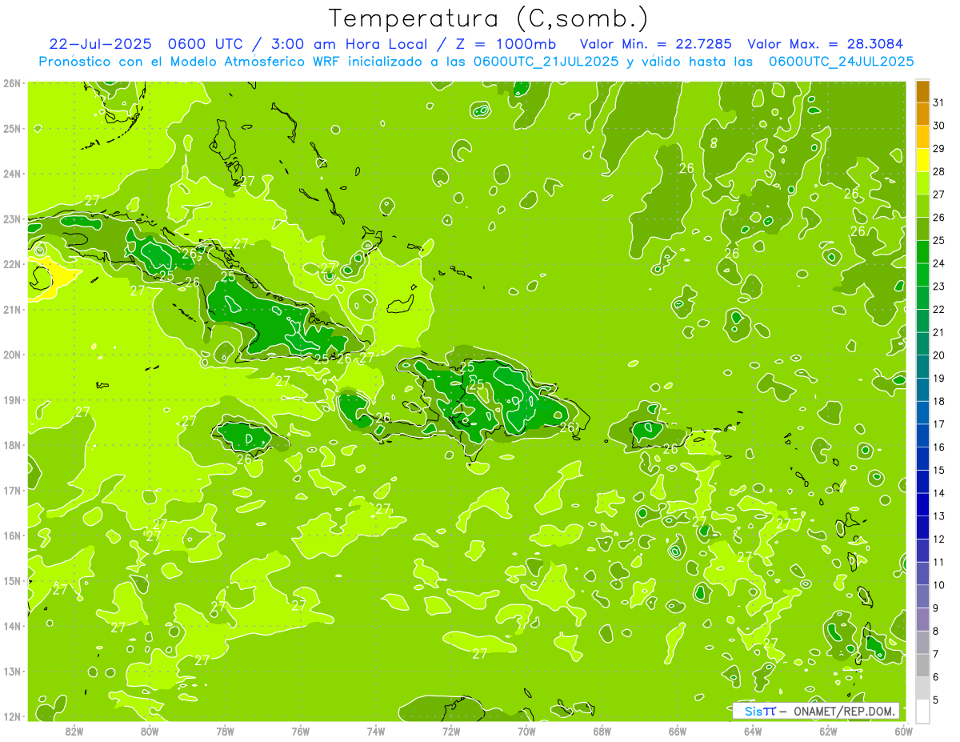Click legend value 28

pyautogui.click(x=938, y=171)
